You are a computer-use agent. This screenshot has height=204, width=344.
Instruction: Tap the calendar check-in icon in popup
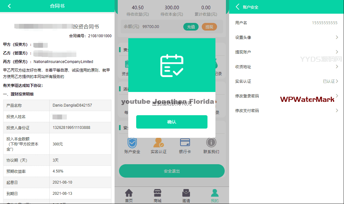pos(172,66)
